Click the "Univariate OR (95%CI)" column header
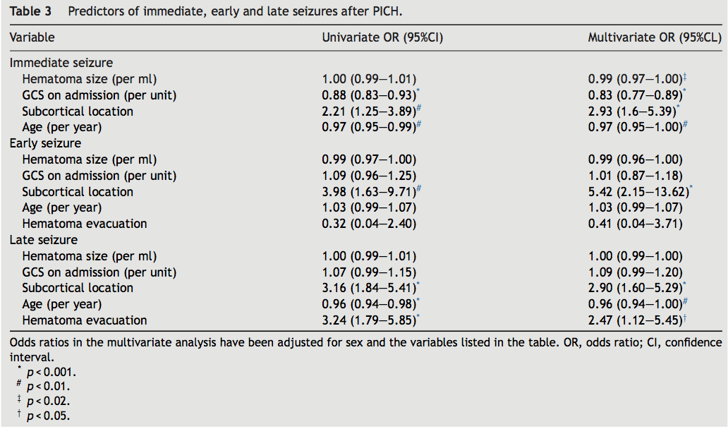This screenshot has height=429, width=728. [382, 37]
